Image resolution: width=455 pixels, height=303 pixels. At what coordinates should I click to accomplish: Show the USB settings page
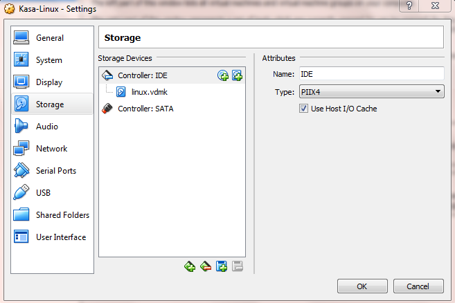(43, 193)
